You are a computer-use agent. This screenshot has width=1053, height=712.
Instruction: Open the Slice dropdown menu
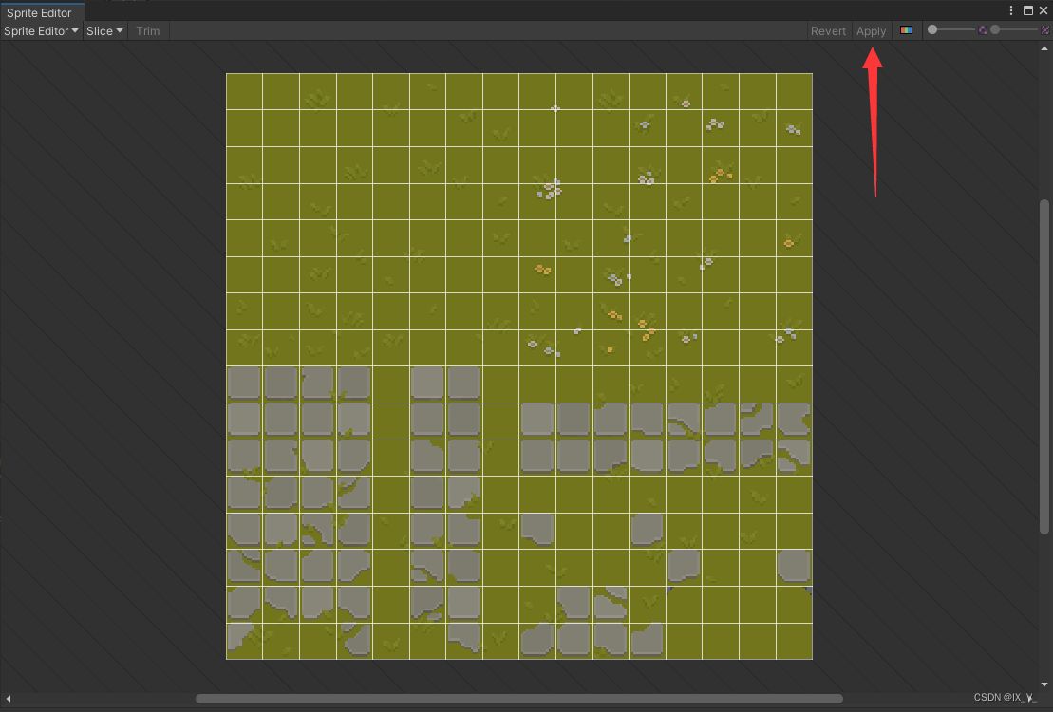click(x=104, y=31)
